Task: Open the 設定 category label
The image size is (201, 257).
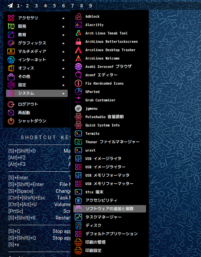Action: pos(22,85)
